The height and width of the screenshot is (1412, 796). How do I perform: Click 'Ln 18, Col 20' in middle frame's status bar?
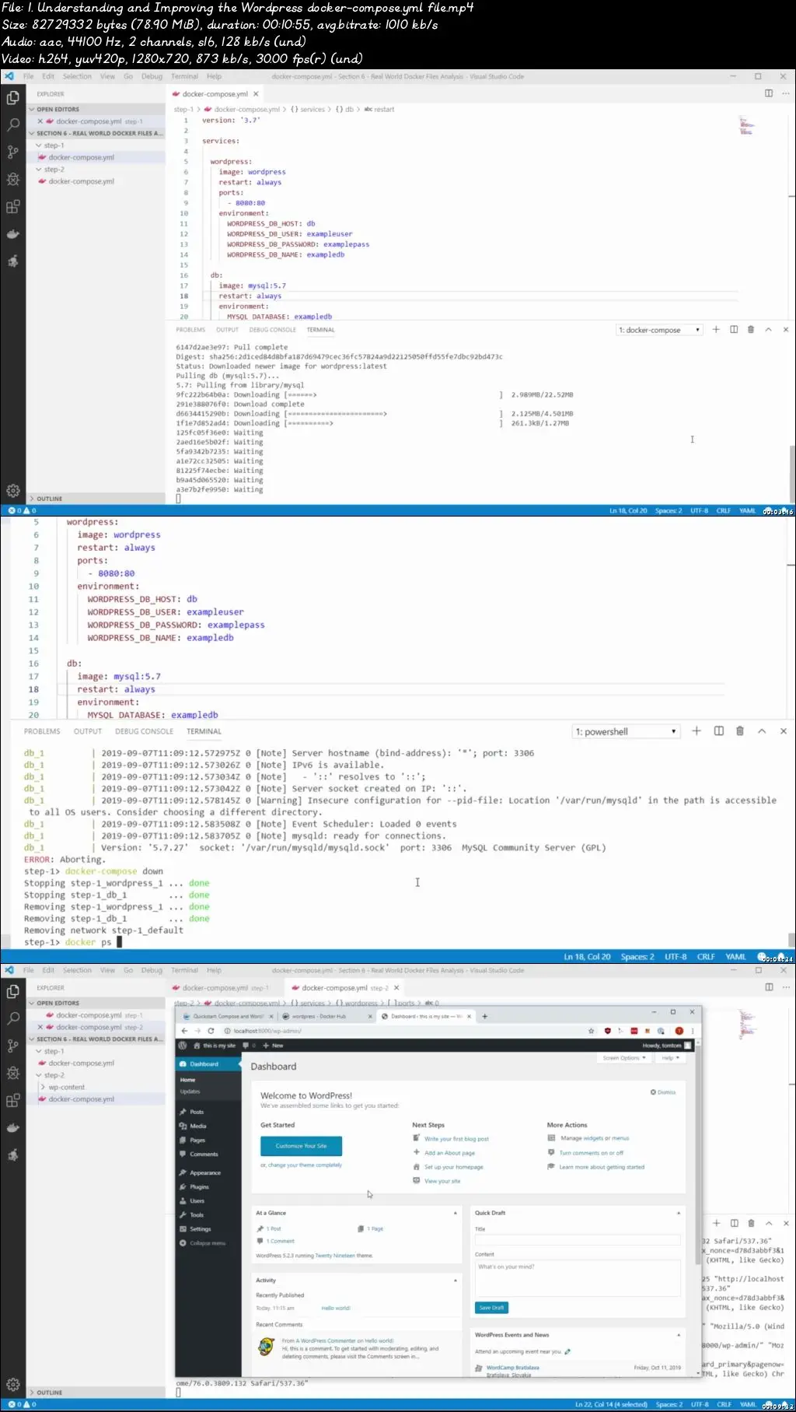point(587,957)
